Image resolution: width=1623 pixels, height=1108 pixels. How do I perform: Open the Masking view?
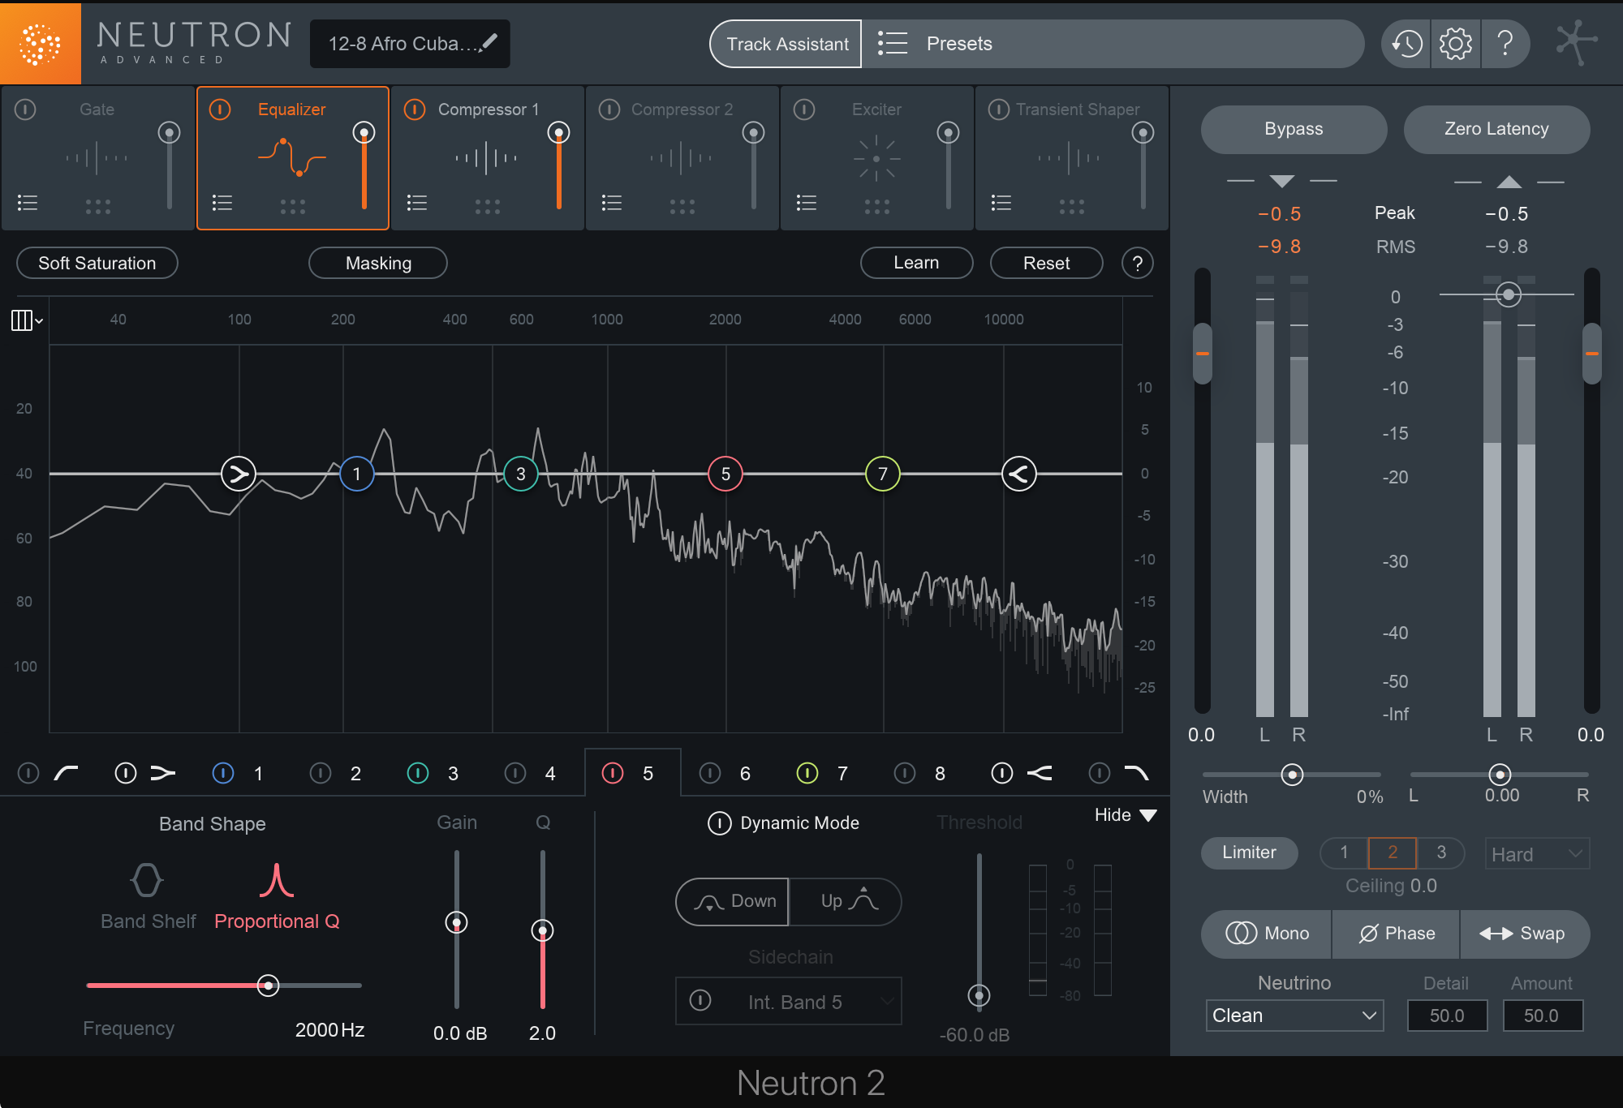[x=378, y=263]
